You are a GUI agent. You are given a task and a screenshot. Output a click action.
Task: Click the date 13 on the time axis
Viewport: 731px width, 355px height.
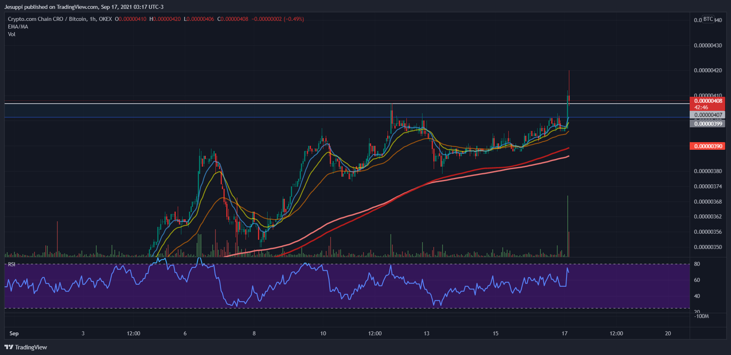426,333
